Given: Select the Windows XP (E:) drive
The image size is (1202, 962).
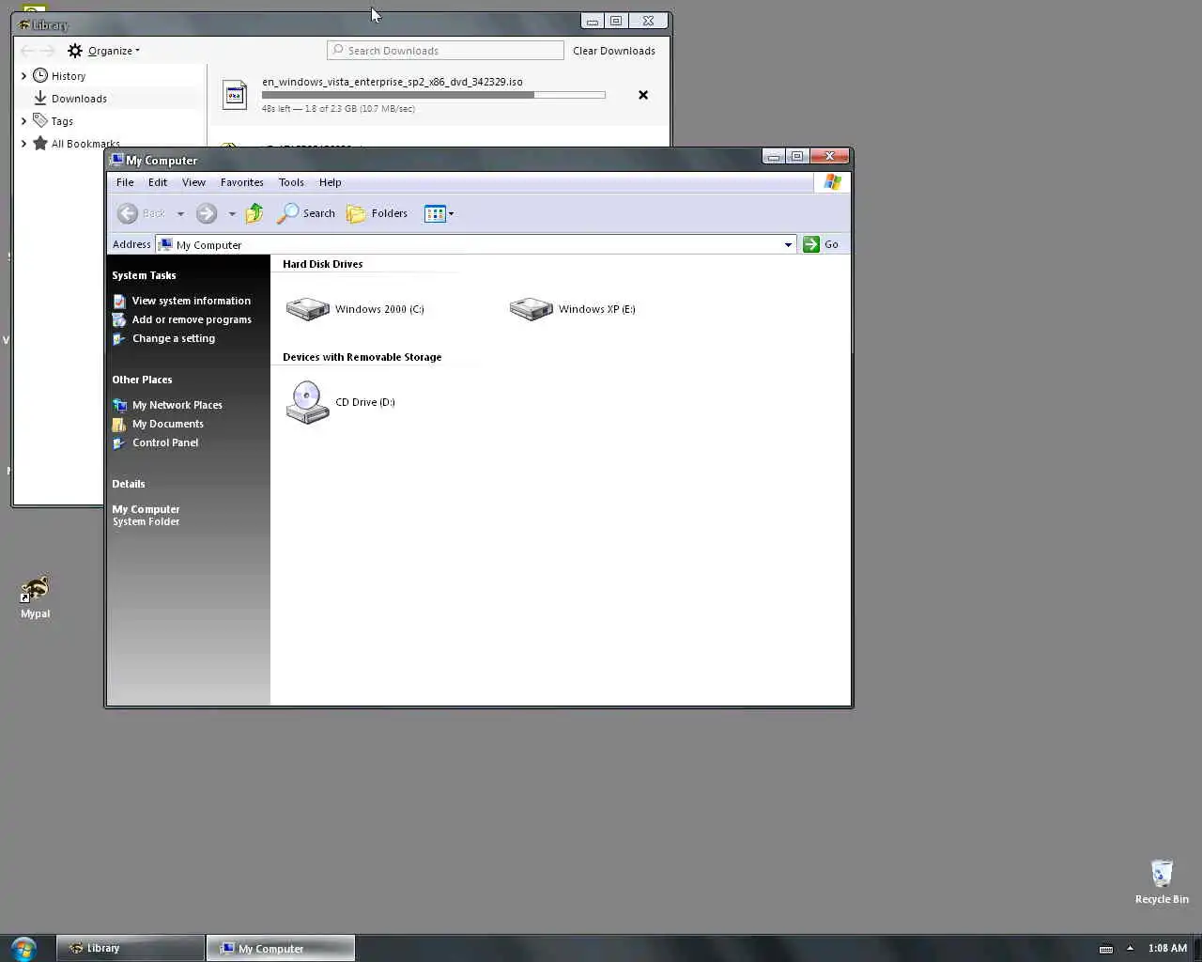Looking at the screenshot, I should (x=573, y=309).
